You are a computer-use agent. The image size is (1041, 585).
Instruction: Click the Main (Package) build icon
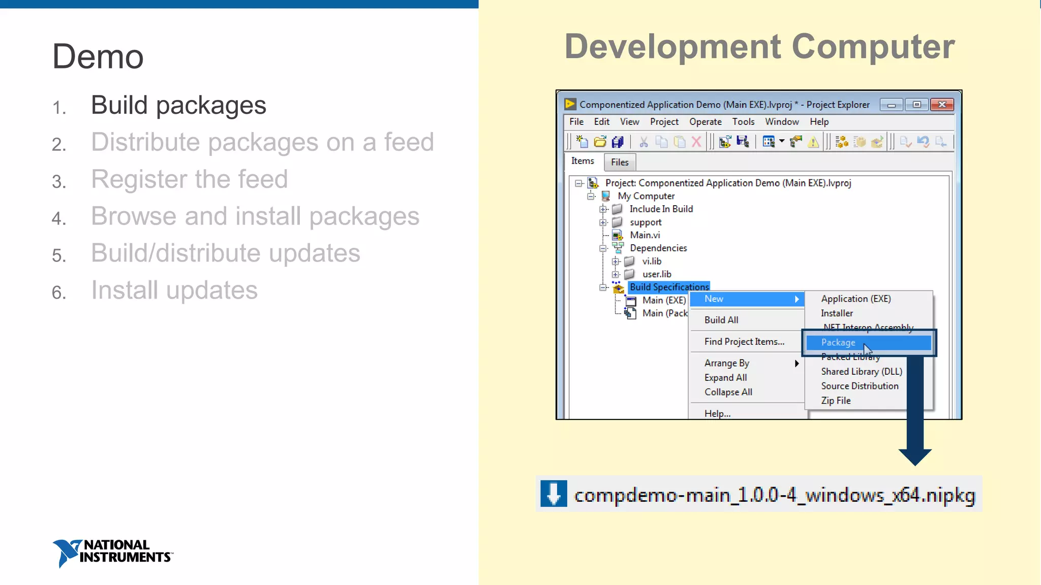pos(631,313)
